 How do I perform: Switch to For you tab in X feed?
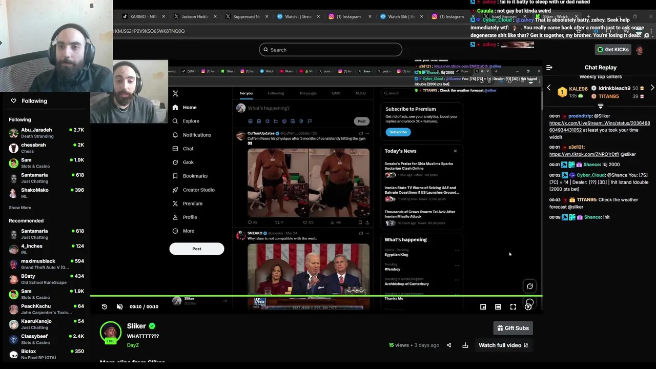(x=247, y=93)
